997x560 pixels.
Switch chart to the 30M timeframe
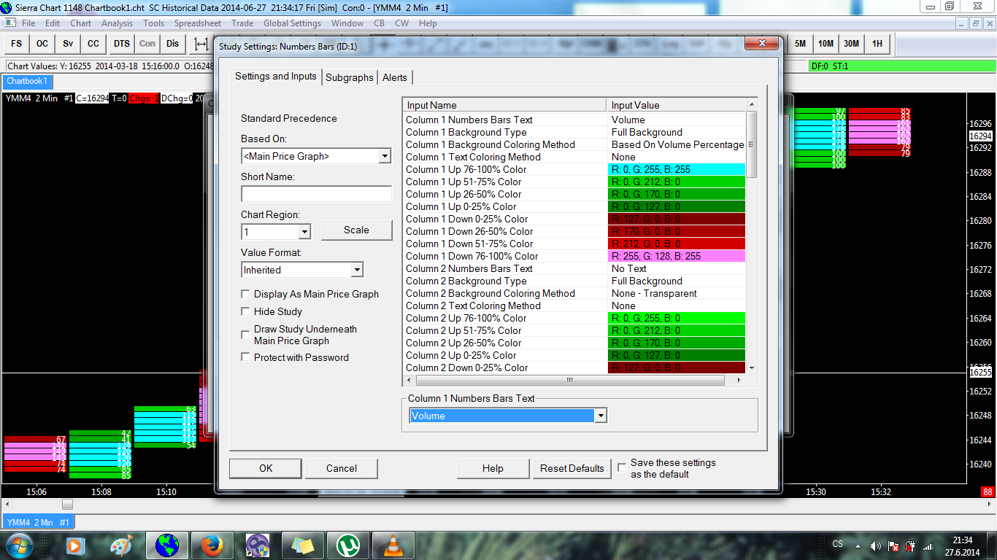851,44
